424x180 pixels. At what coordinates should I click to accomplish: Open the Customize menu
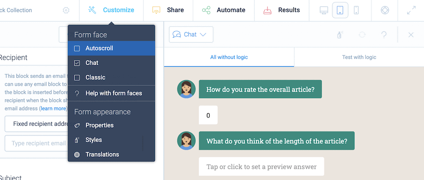click(x=112, y=10)
